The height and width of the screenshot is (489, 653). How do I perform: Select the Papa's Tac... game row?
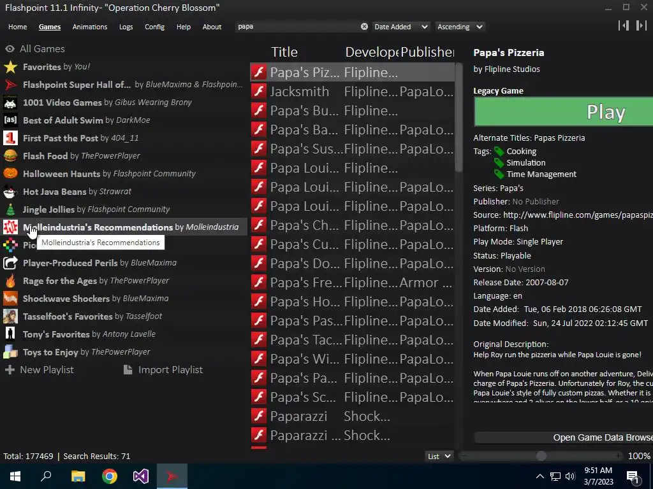click(x=352, y=340)
